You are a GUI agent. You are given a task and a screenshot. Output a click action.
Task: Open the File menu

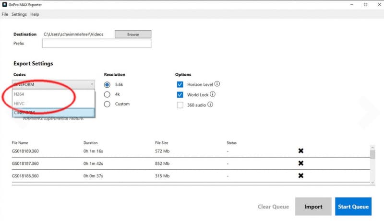(x=5, y=14)
